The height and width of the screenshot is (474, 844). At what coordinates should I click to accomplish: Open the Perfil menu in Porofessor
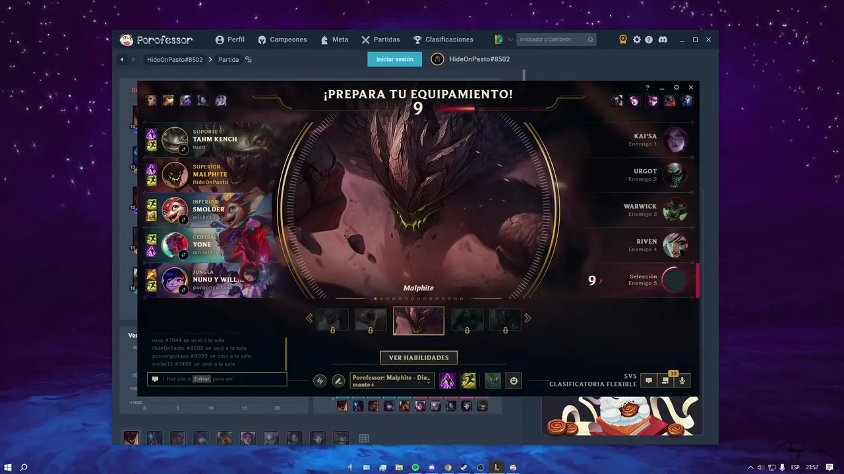(229, 39)
